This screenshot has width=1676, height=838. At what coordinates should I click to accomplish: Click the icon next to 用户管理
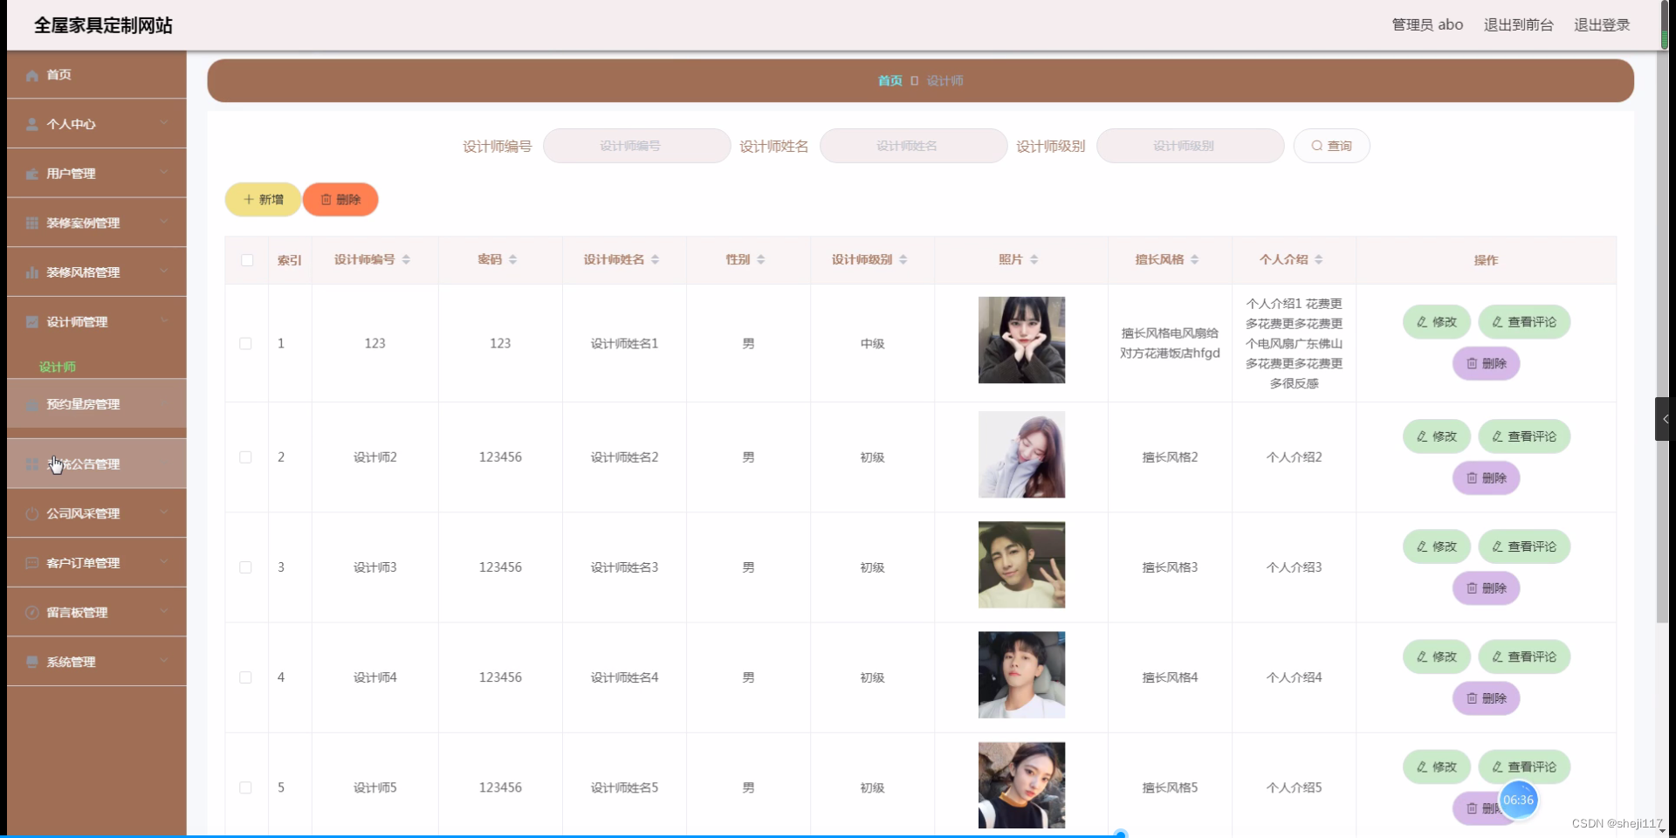coord(32,174)
